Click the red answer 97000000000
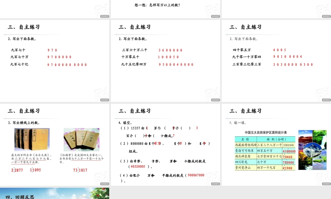 (x=67, y=65)
